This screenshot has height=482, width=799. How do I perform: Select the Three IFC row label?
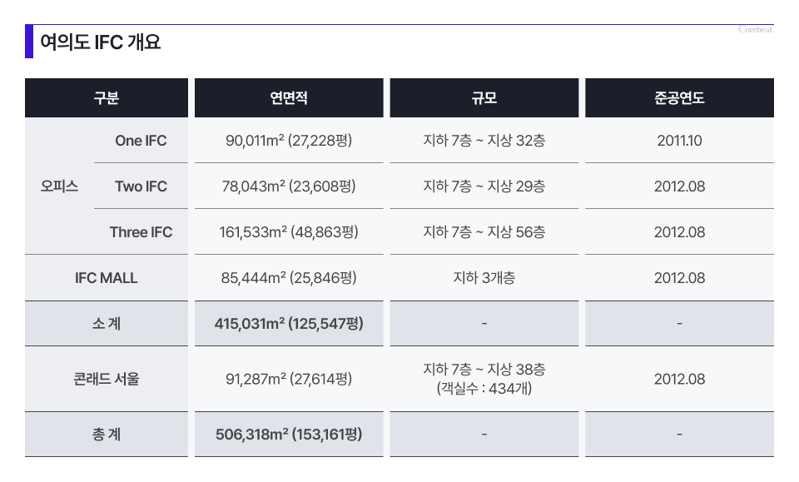[x=141, y=232]
